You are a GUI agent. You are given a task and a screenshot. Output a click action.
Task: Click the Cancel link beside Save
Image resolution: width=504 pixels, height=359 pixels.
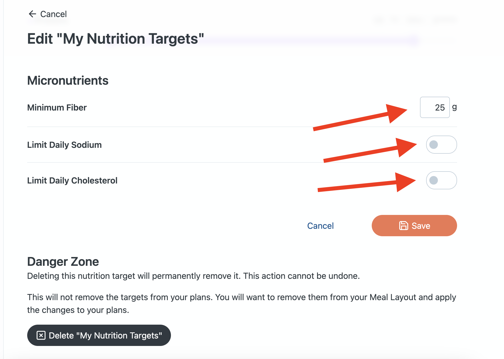coord(320,226)
